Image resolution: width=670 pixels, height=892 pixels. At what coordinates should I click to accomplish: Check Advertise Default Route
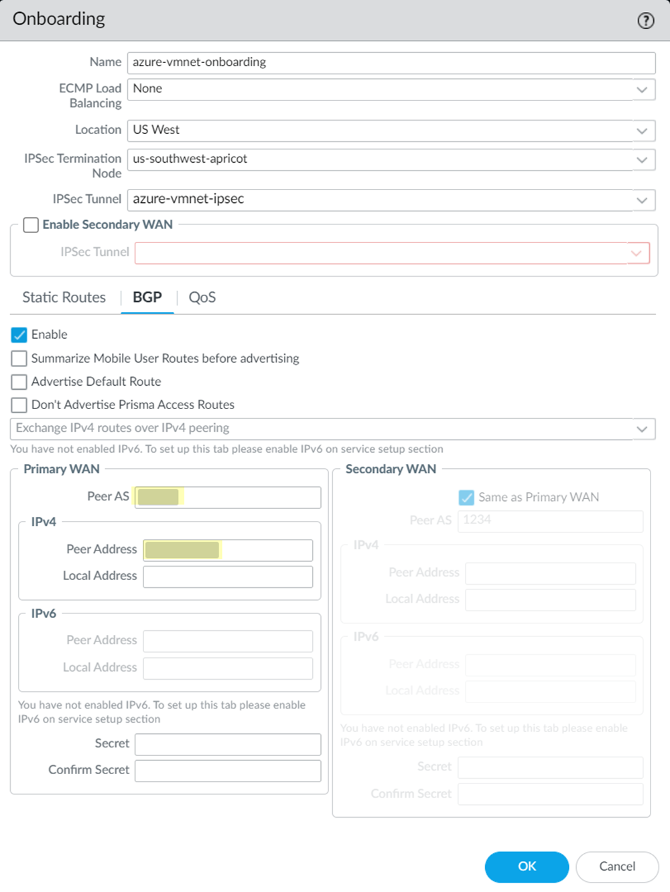19,382
